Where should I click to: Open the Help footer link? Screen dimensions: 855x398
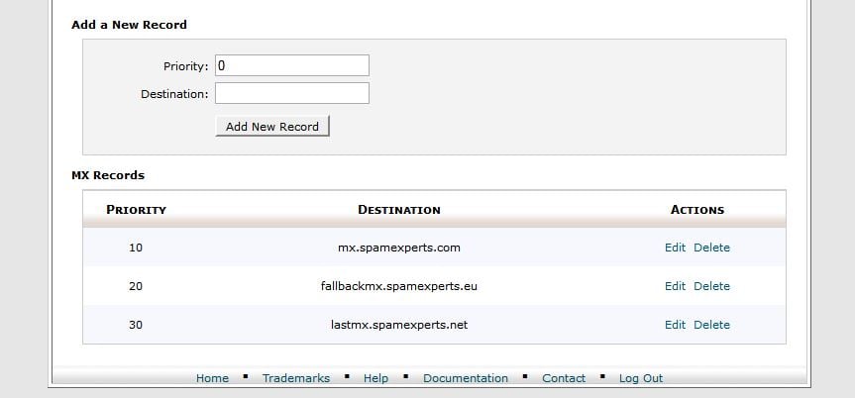pyautogui.click(x=376, y=378)
